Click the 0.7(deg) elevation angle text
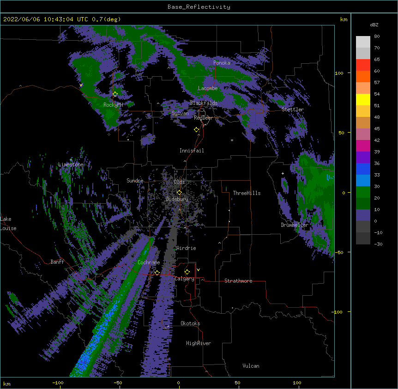The width and height of the screenshot is (398, 389). click(106, 19)
